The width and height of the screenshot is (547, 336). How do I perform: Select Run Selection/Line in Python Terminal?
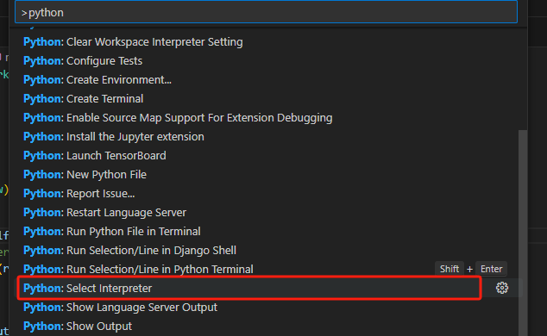coord(268,269)
